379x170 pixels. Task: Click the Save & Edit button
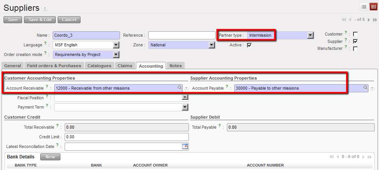[40, 20]
